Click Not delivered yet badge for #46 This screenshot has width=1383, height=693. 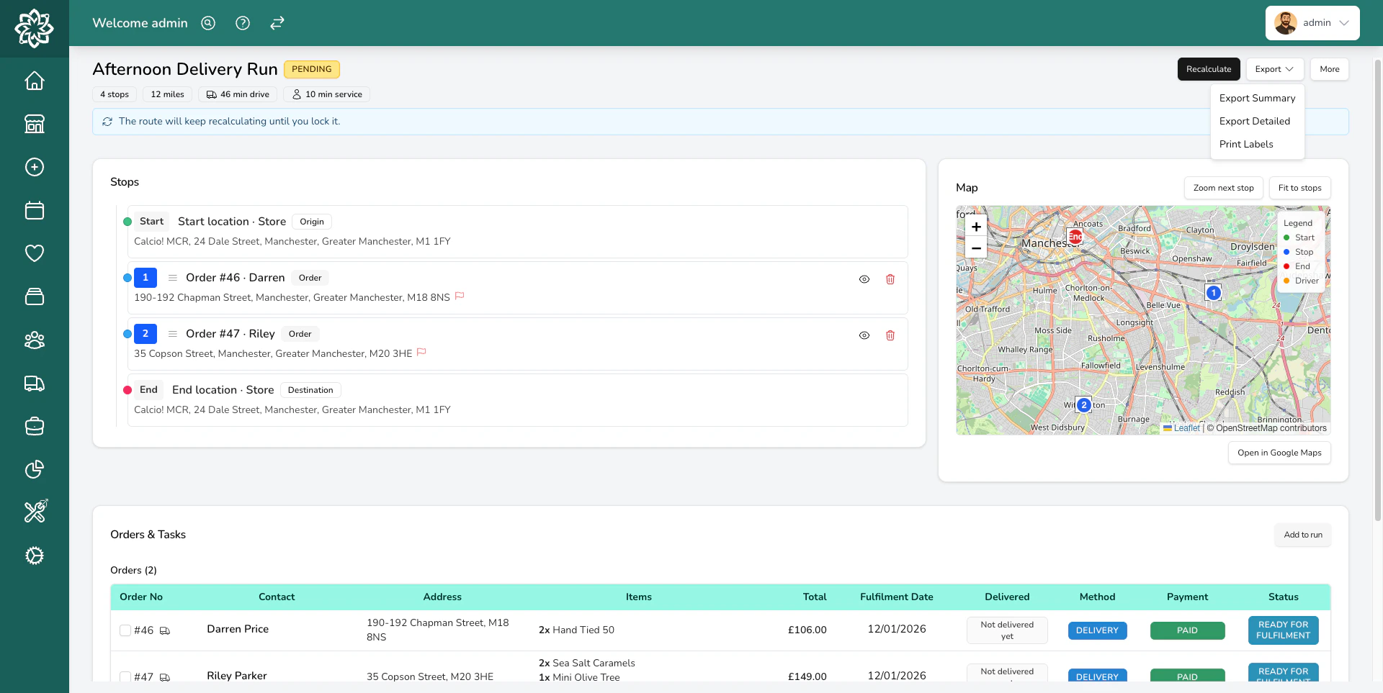tap(1007, 630)
